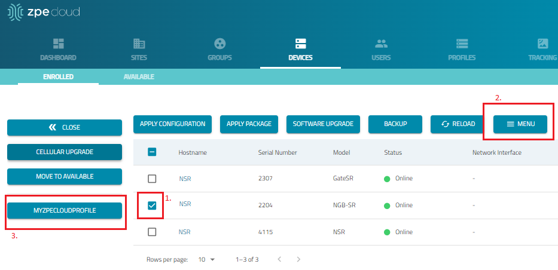
Task: Click the Model column header
Action: [341, 152]
